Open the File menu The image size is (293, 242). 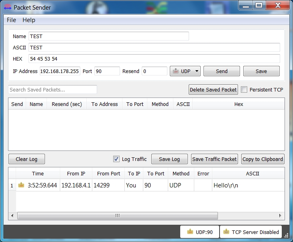(11, 20)
